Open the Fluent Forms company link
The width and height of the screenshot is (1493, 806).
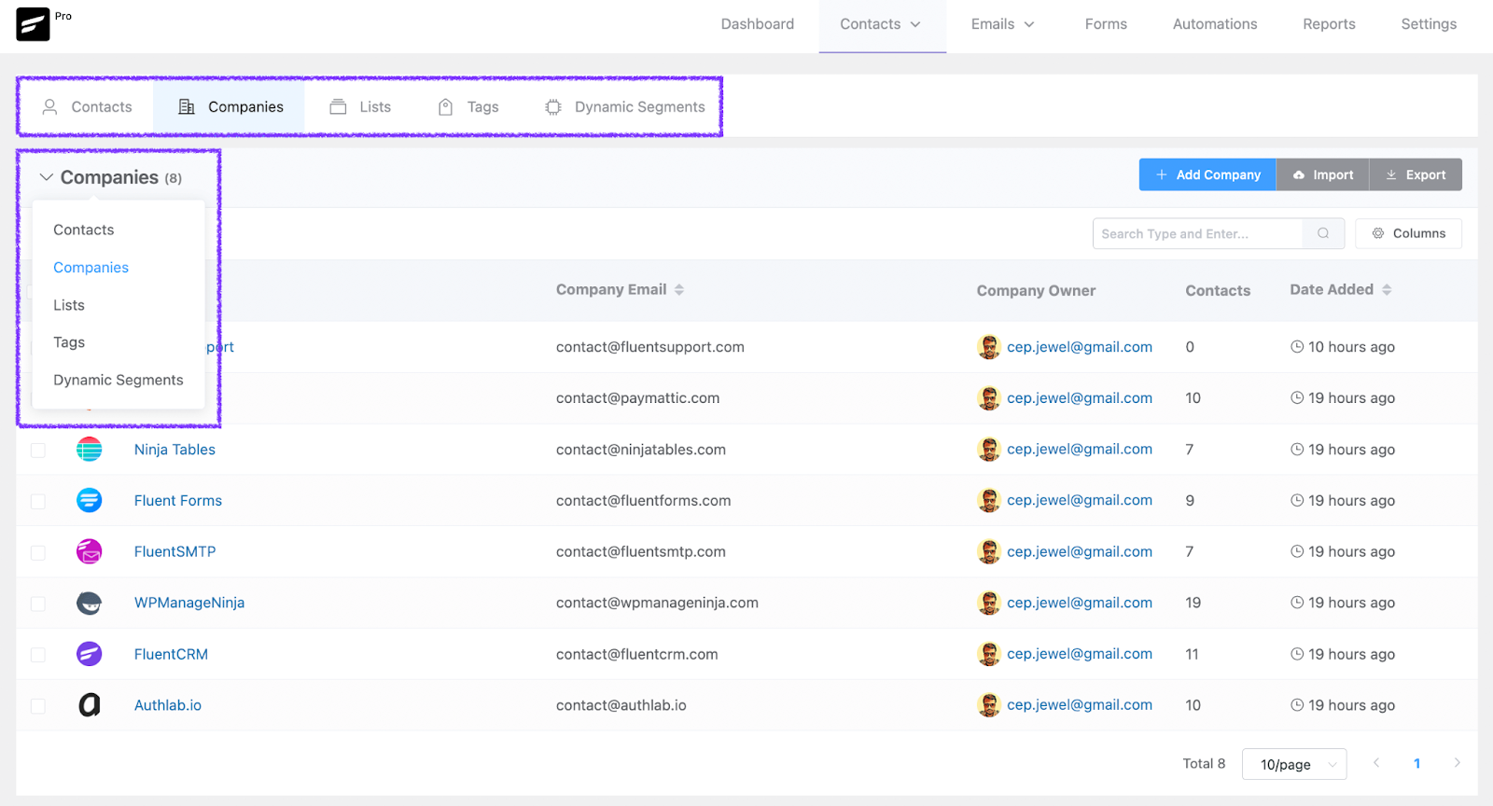(178, 501)
